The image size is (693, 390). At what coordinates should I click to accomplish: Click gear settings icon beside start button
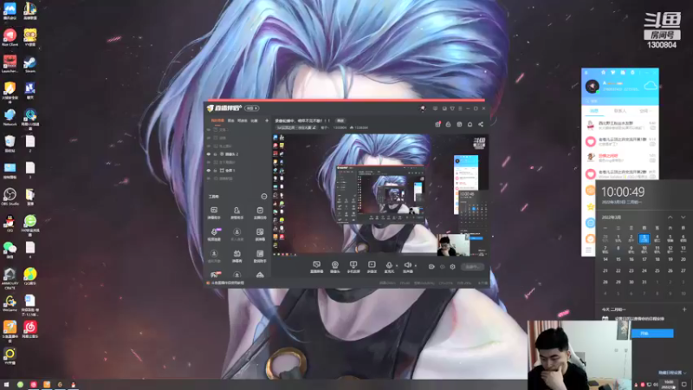[x=452, y=267]
